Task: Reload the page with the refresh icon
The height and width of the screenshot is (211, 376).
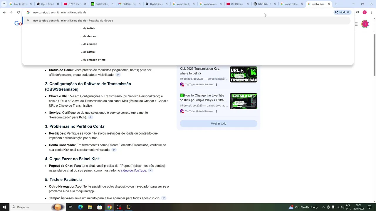Action: tap(18, 12)
